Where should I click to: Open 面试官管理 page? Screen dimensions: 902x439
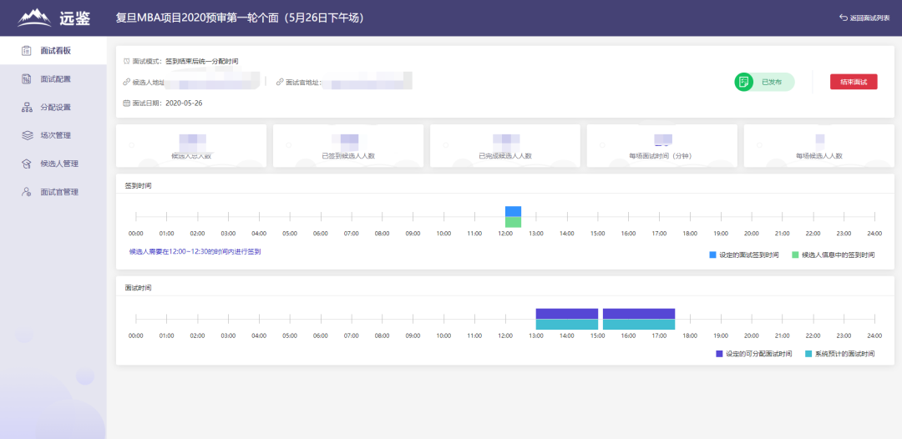click(x=53, y=192)
